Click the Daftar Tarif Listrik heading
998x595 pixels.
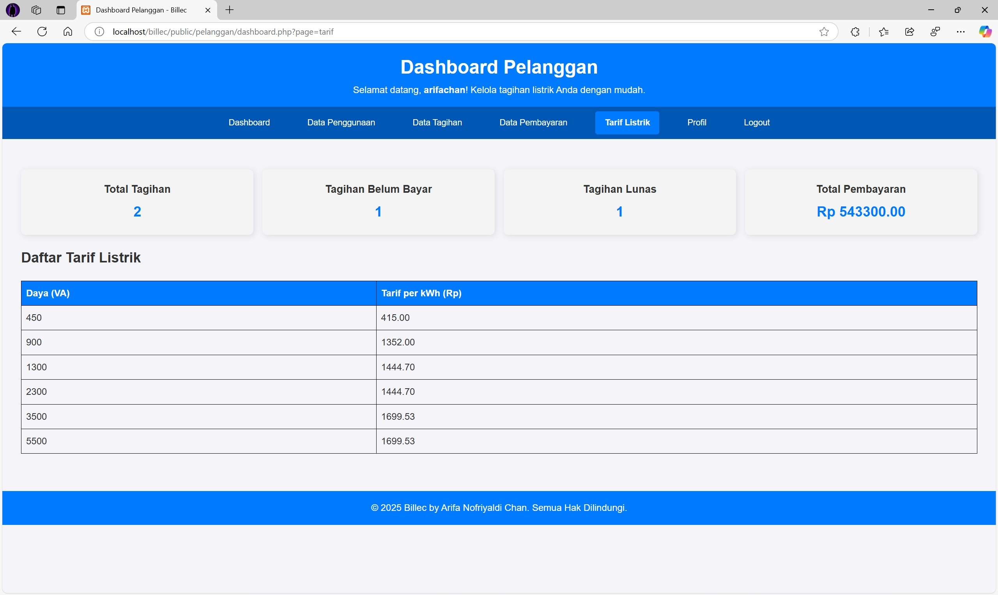coord(81,258)
